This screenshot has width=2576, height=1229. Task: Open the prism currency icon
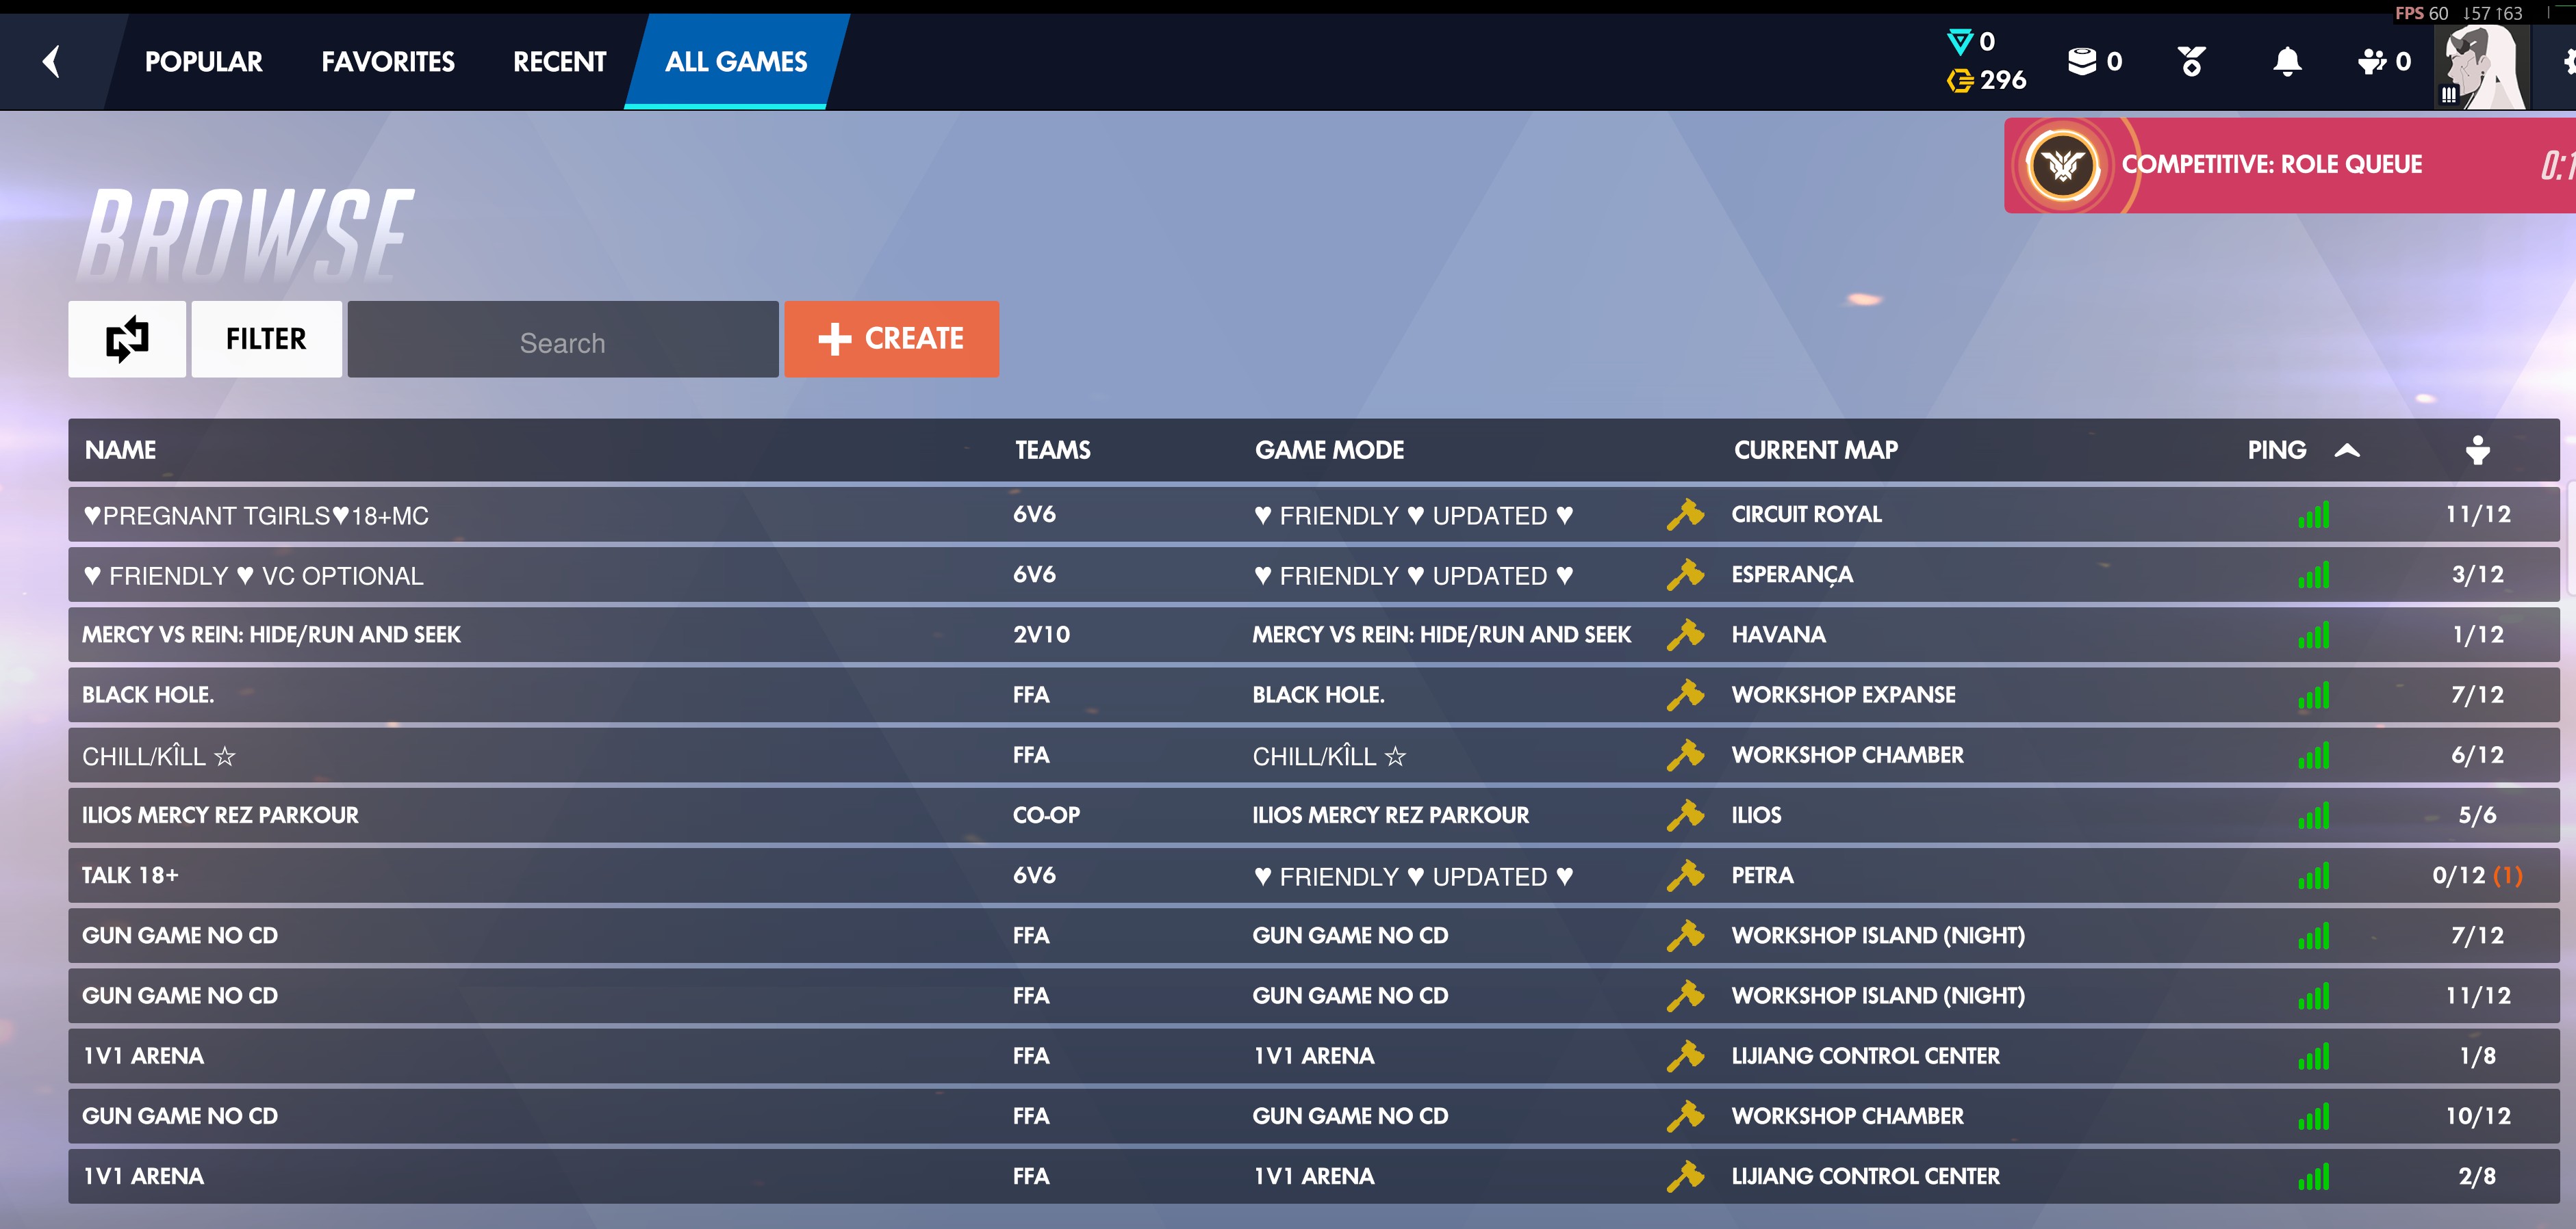click(x=1960, y=41)
